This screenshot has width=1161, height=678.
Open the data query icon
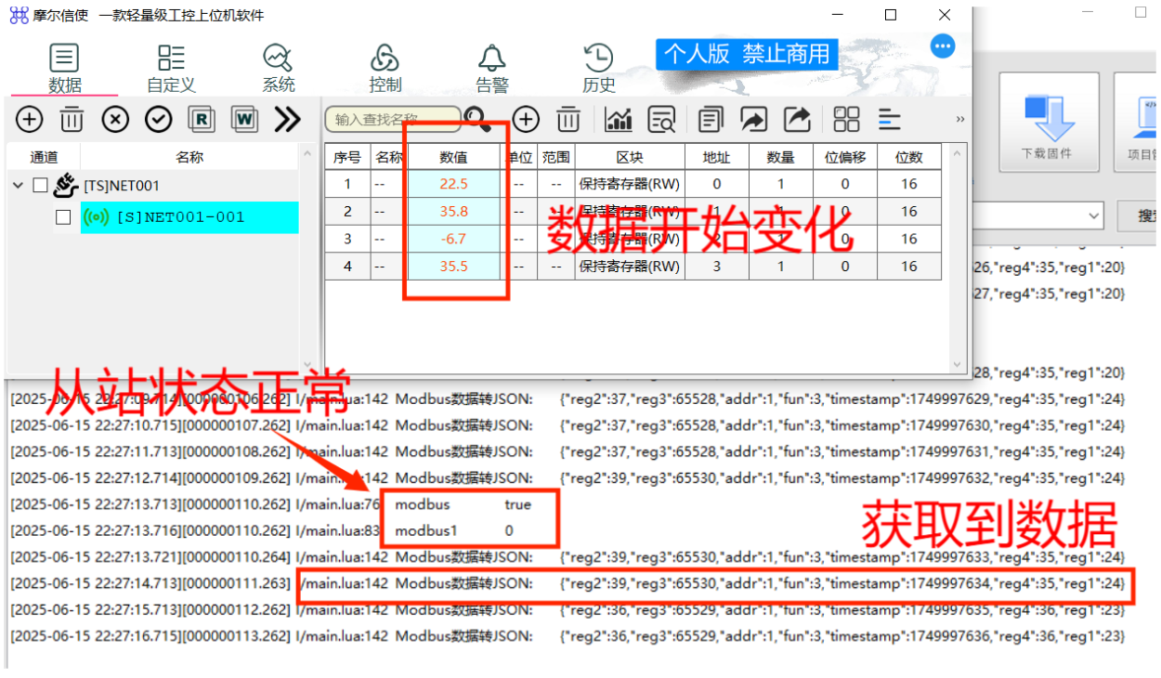[661, 119]
